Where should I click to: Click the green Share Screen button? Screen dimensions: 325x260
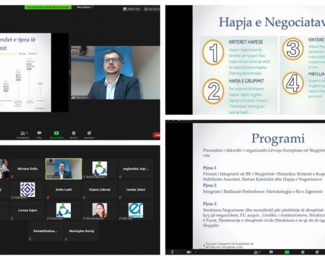57,135
